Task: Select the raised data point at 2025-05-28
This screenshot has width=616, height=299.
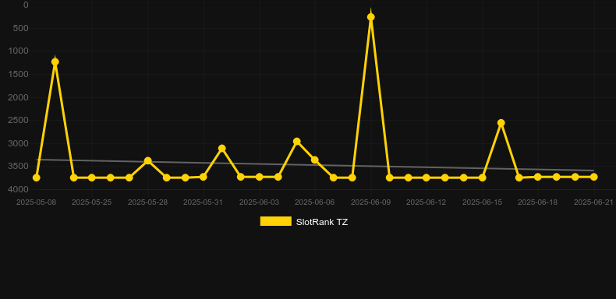Action: coord(147,160)
